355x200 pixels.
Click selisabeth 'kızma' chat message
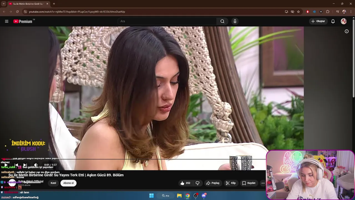point(12,177)
